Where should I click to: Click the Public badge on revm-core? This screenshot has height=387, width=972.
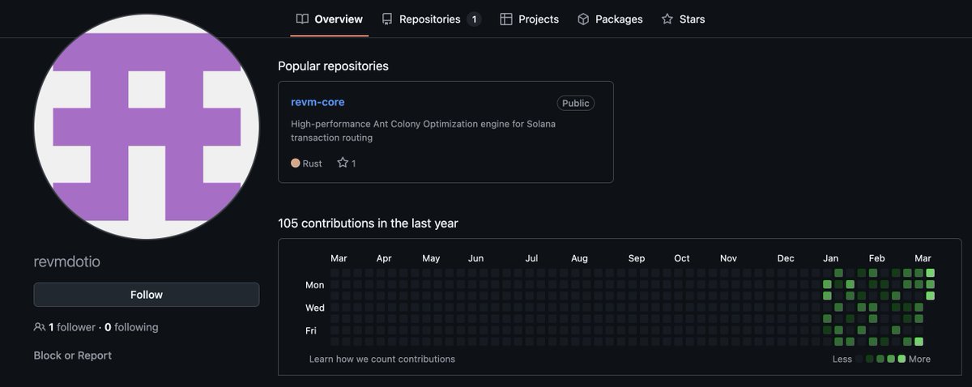pyautogui.click(x=575, y=103)
